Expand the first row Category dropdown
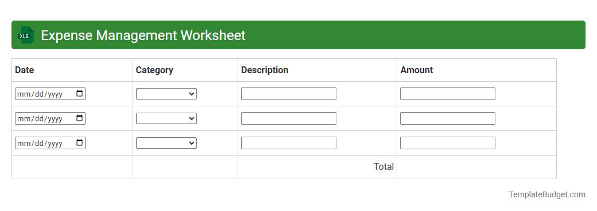This screenshot has width=597, height=211. [x=166, y=94]
